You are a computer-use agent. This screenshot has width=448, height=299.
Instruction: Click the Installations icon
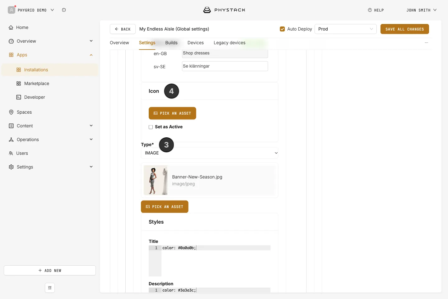[19, 70]
